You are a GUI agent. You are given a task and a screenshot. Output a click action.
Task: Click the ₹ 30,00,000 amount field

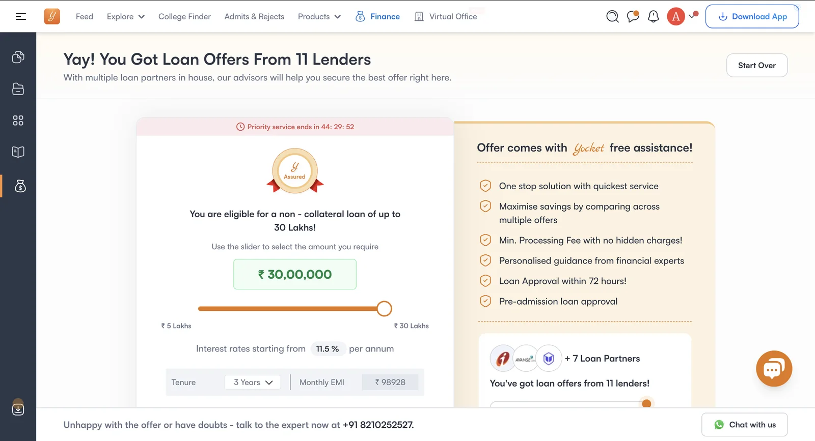coord(295,274)
